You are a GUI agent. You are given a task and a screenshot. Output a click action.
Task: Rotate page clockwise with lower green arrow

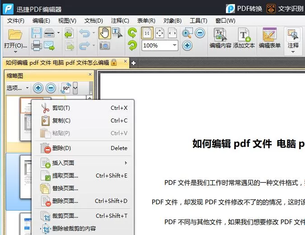click(132, 46)
